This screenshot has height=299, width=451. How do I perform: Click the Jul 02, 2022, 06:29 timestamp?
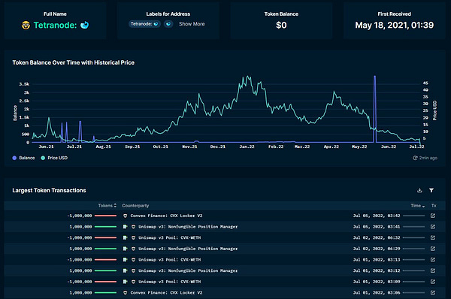click(x=377, y=249)
